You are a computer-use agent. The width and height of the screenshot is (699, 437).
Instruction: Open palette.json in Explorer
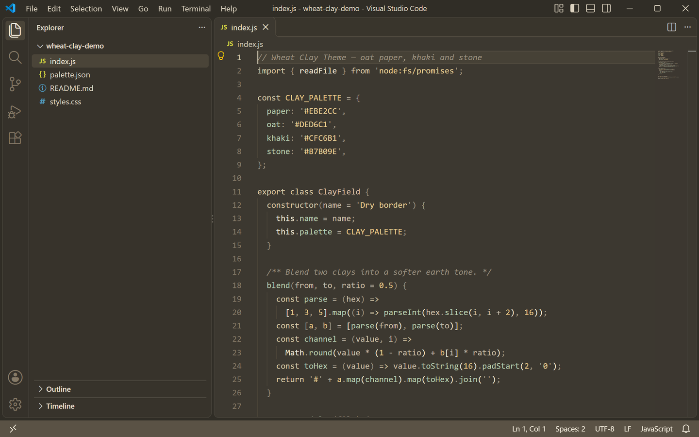pyautogui.click(x=120, y=75)
